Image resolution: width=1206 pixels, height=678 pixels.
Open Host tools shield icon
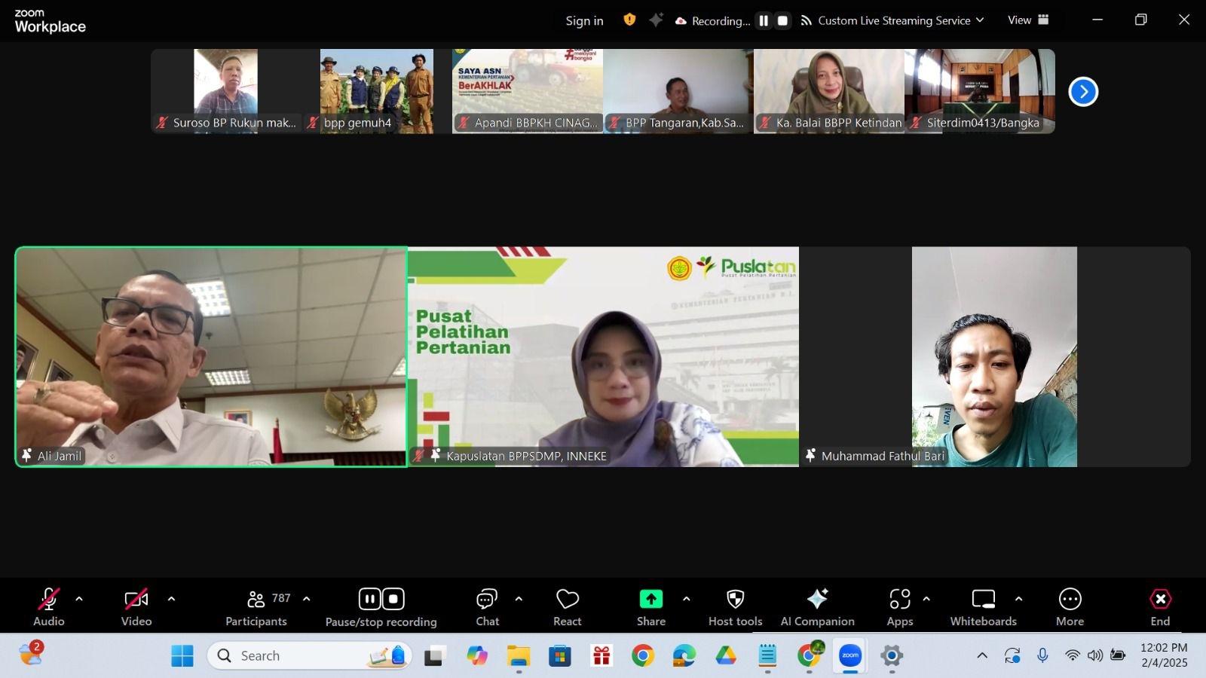pyautogui.click(x=735, y=606)
